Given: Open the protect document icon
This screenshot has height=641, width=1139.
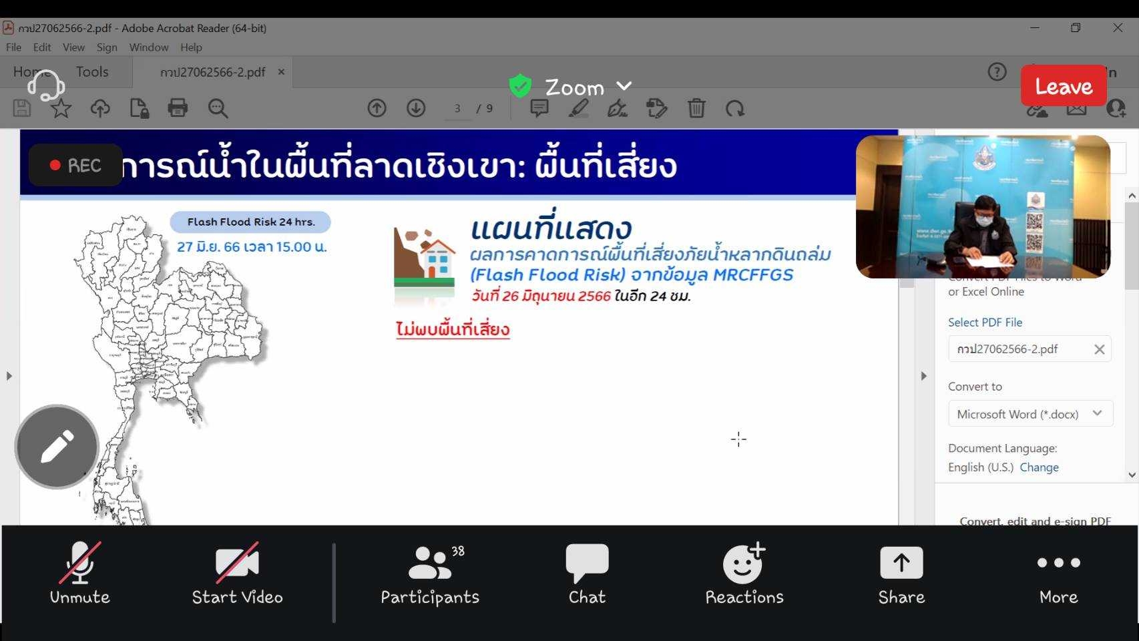Looking at the screenshot, I should click(x=139, y=108).
